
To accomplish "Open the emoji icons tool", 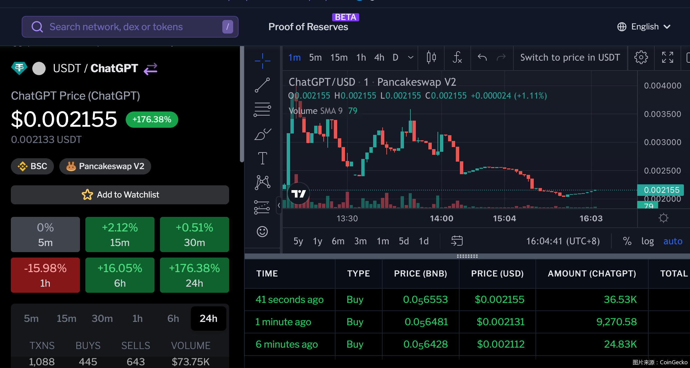I will (x=262, y=232).
